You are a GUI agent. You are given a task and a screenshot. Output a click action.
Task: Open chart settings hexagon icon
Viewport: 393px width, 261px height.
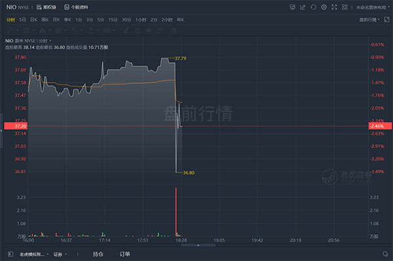(324, 7)
